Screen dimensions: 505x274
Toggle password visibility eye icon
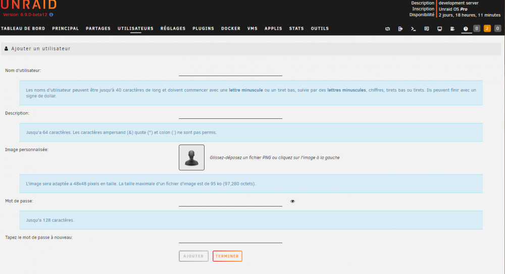(x=292, y=201)
